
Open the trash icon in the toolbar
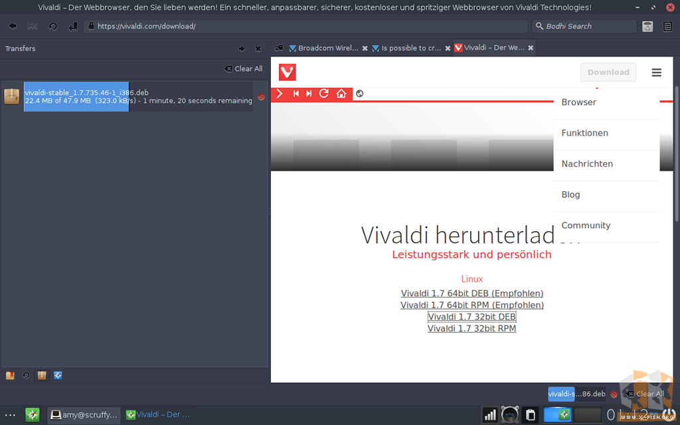click(x=647, y=27)
